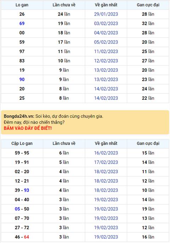Click the 23 lần cell
The height and width of the screenshot is (243, 170).
(x=148, y=79)
